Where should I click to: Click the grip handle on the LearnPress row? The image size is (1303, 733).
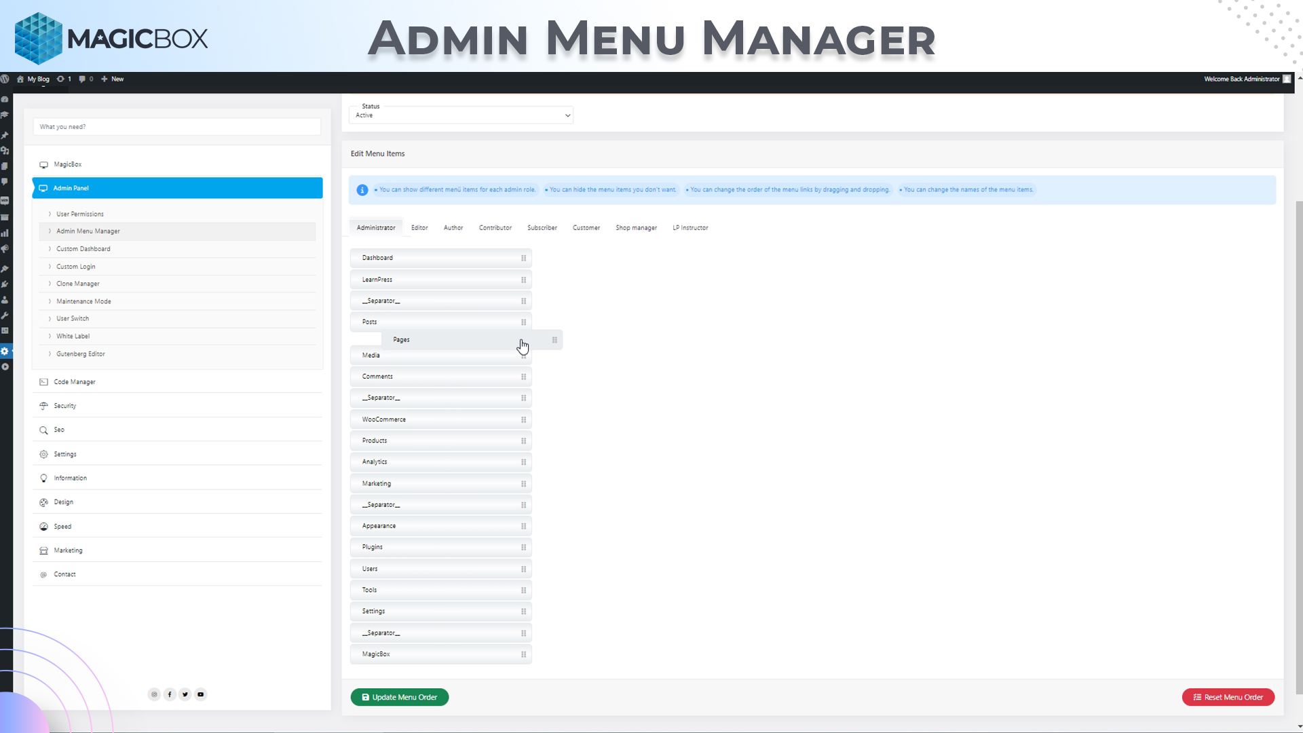523,280
